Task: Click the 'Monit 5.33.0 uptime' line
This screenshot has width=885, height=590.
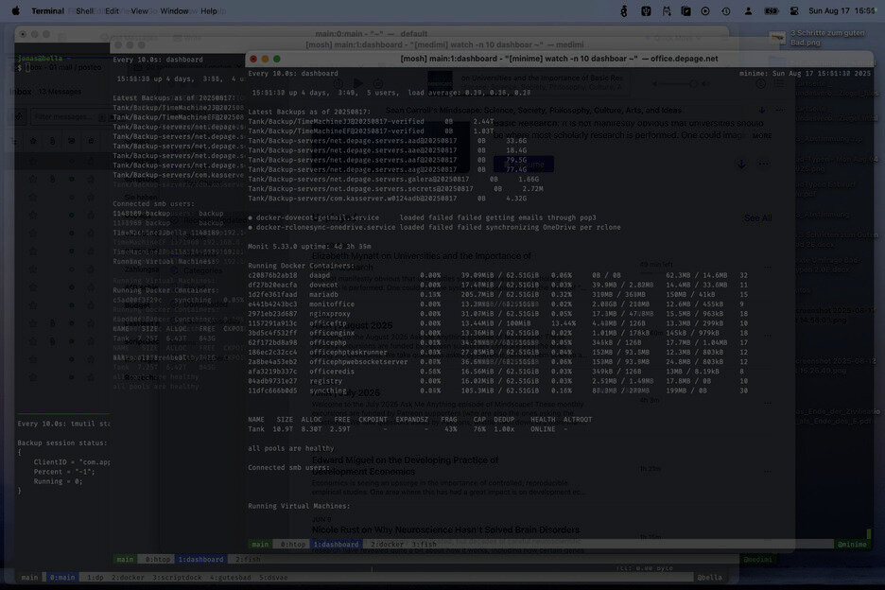Action: tap(309, 246)
